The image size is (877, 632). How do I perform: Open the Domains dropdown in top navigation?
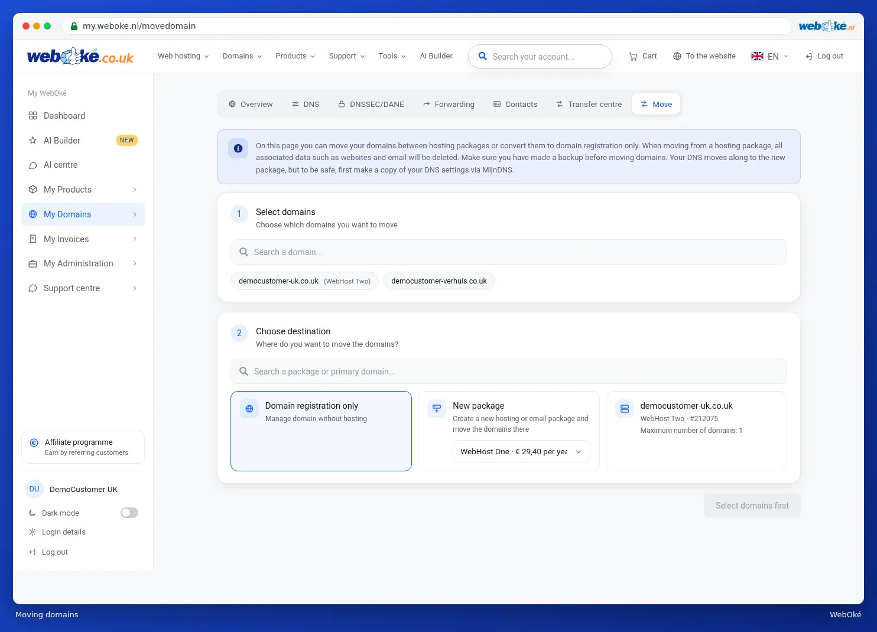coord(242,56)
